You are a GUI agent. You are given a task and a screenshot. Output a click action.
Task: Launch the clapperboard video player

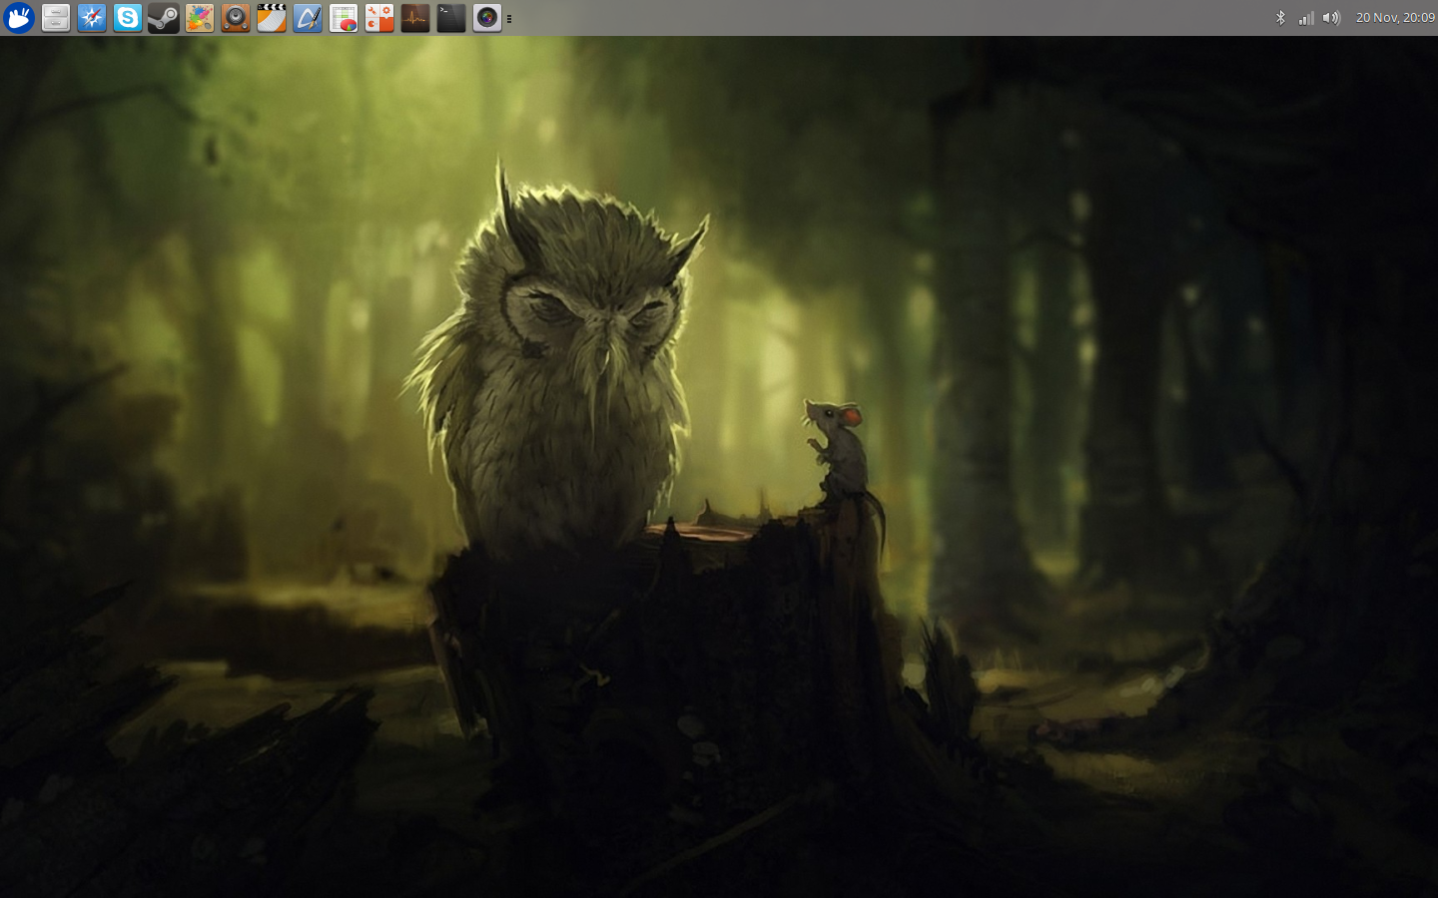click(x=272, y=18)
